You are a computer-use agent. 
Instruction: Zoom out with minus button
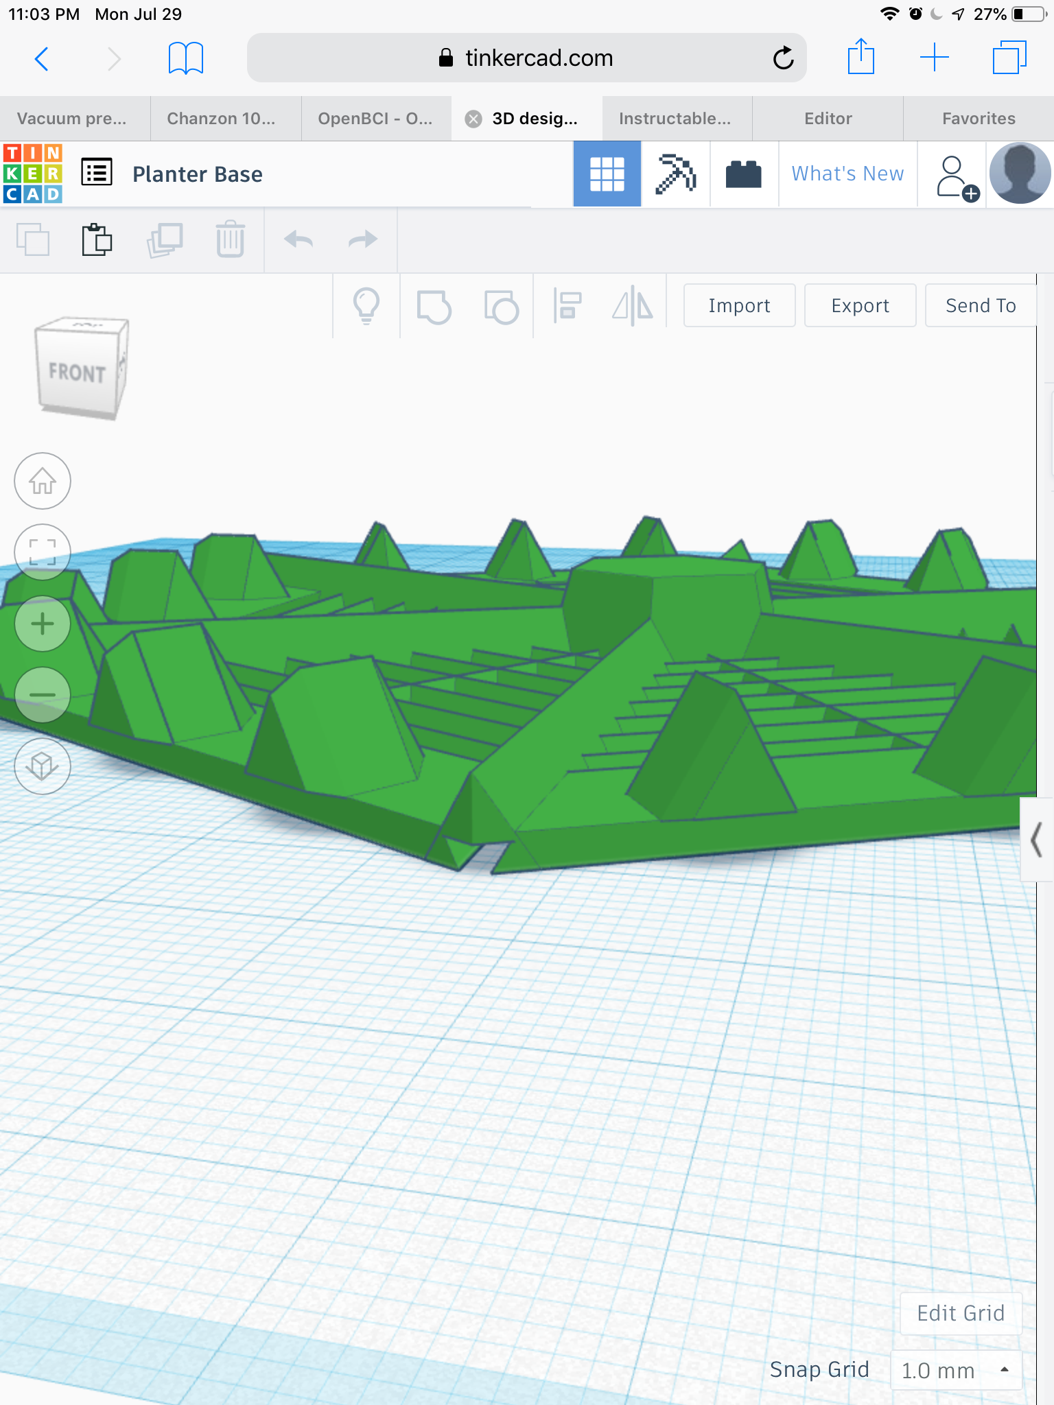[43, 695]
